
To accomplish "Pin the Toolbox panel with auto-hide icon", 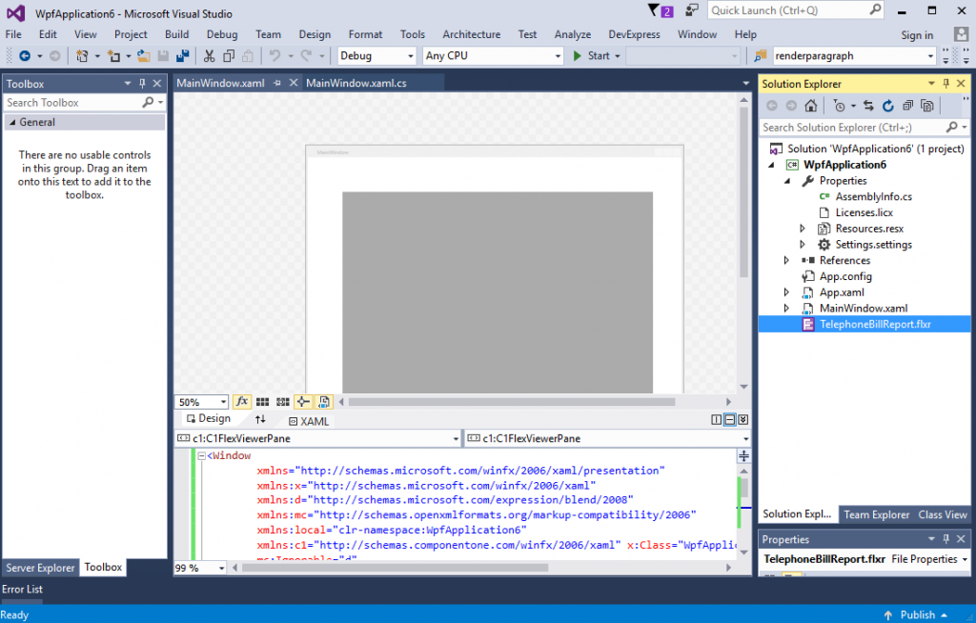I will 143,84.
